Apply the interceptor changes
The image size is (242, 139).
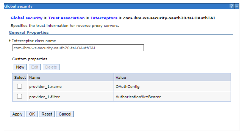click(x=17, y=114)
